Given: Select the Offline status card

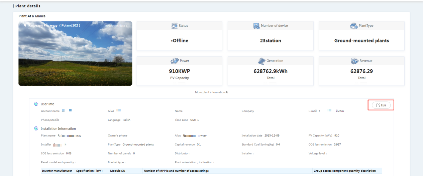Looking at the screenshot, I should point(180,36).
